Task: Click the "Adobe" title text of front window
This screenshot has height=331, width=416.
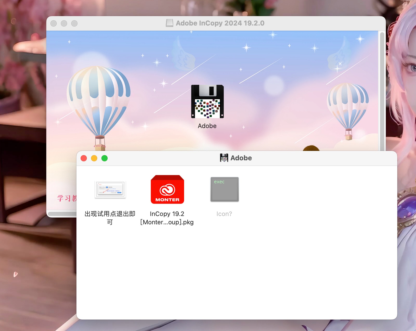Action: point(241,158)
